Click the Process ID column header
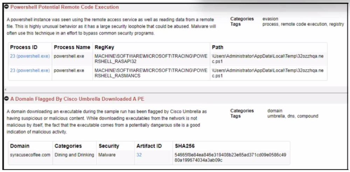The width and height of the screenshot is (350, 172). 24,47
